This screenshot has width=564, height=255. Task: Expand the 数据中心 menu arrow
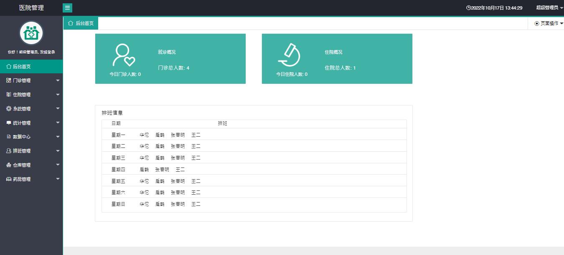58,137
